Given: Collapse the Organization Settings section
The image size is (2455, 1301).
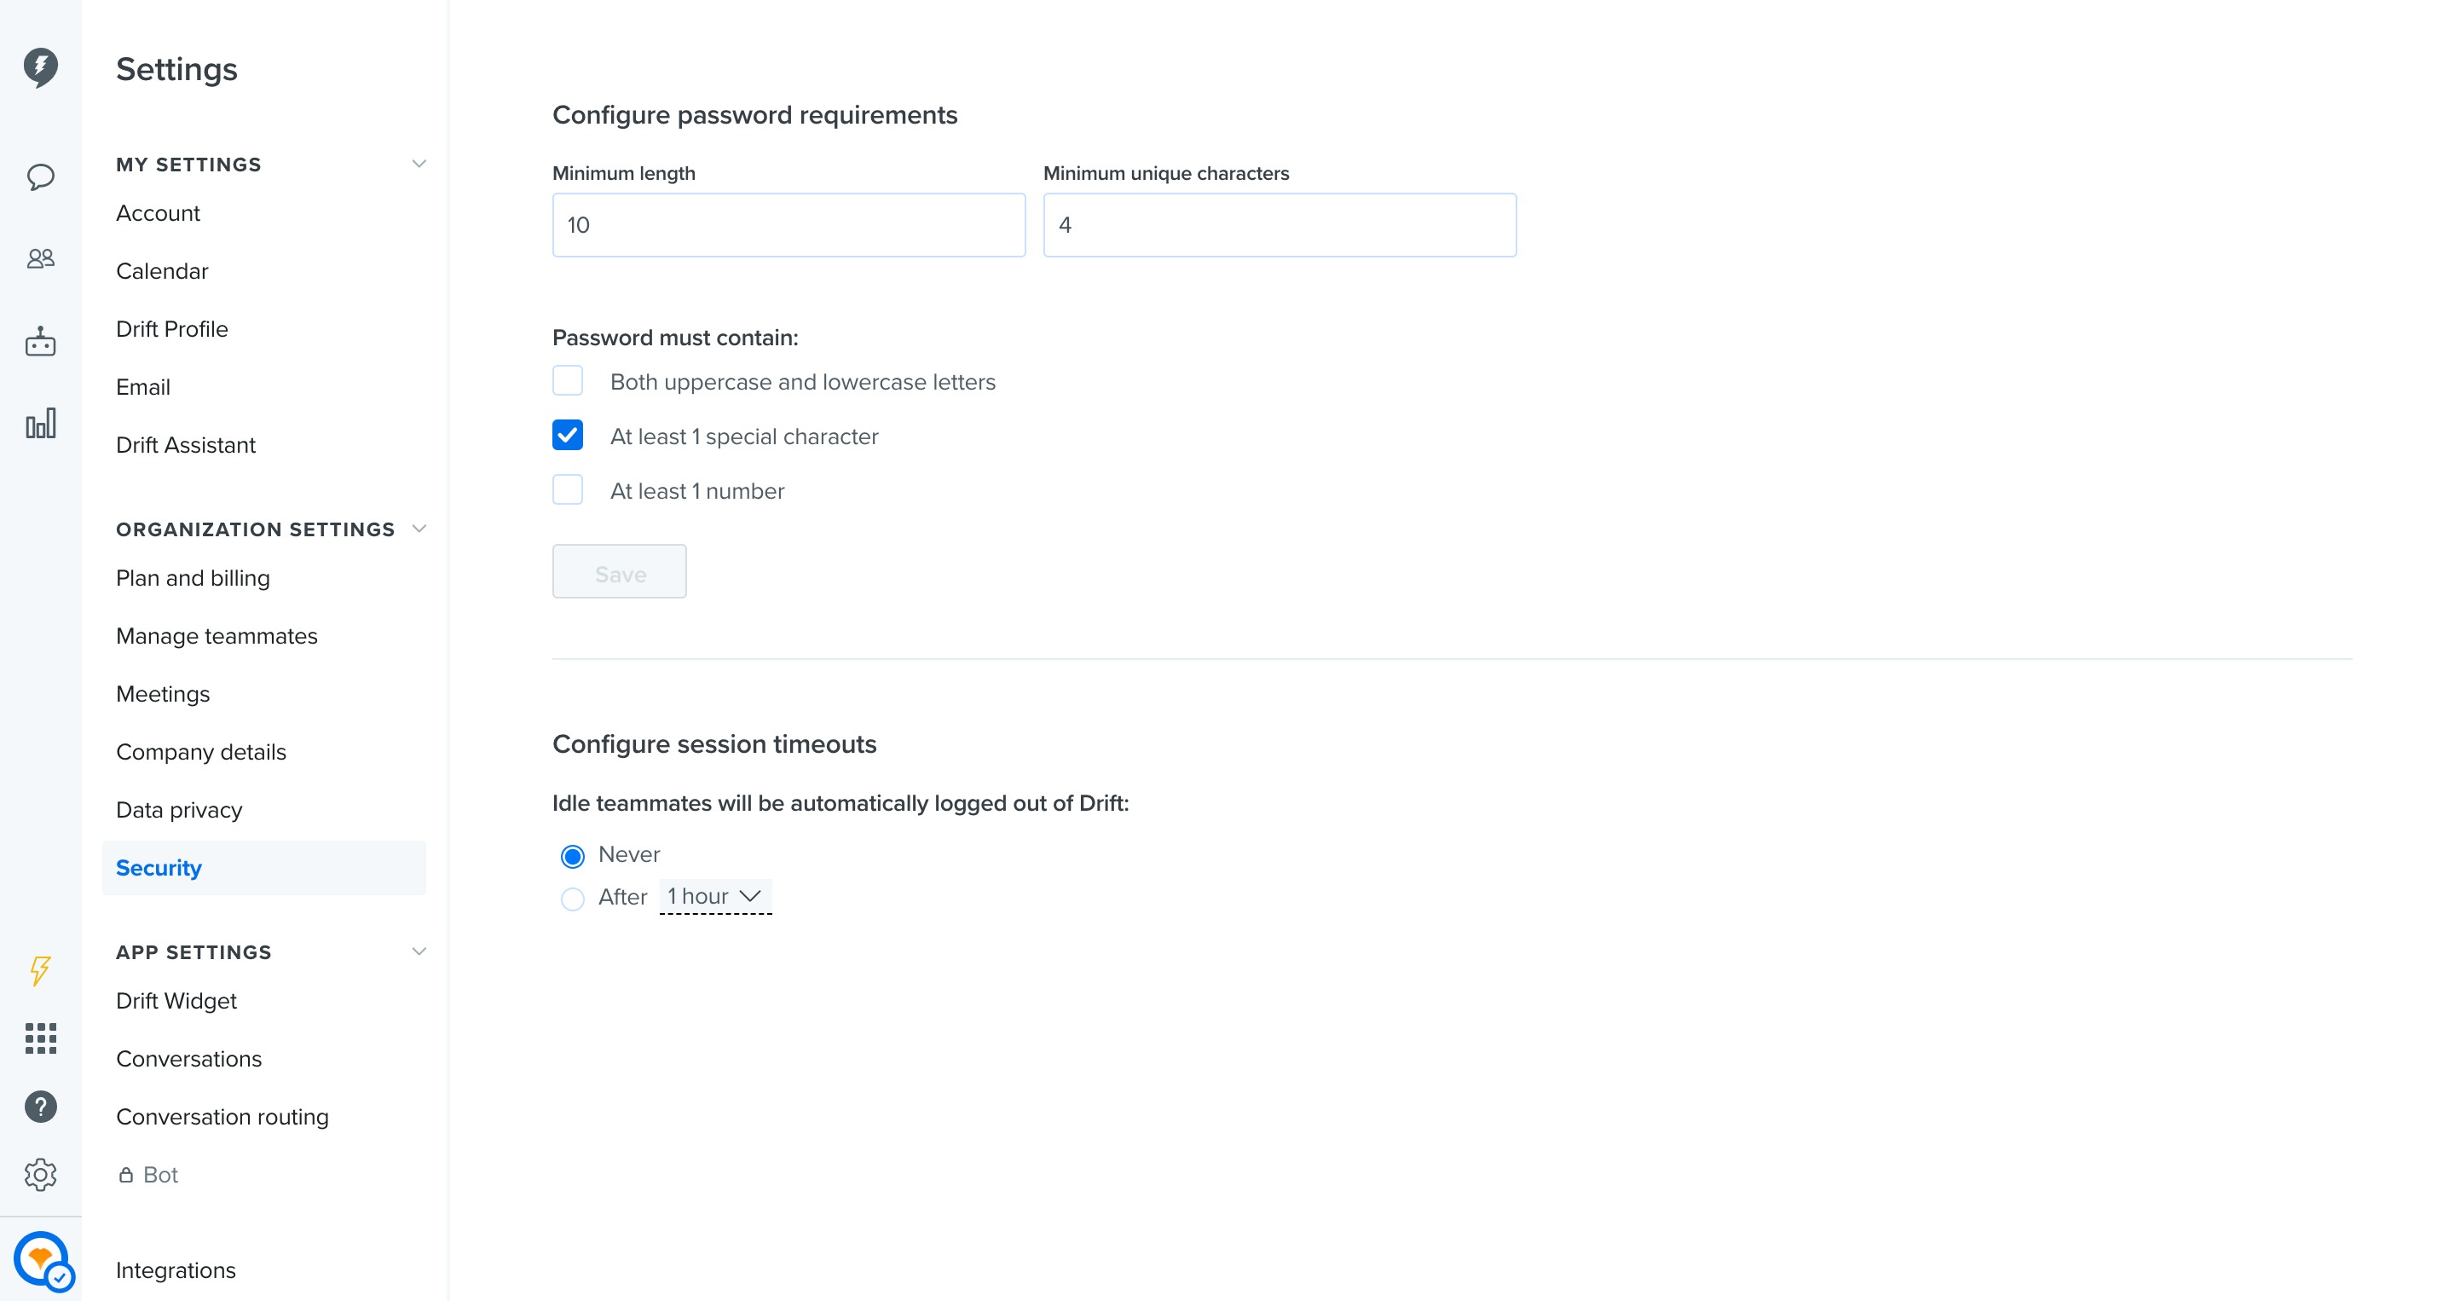Looking at the screenshot, I should tap(419, 529).
